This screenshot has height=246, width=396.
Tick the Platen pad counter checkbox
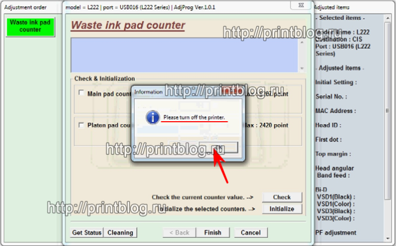pos(81,125)
